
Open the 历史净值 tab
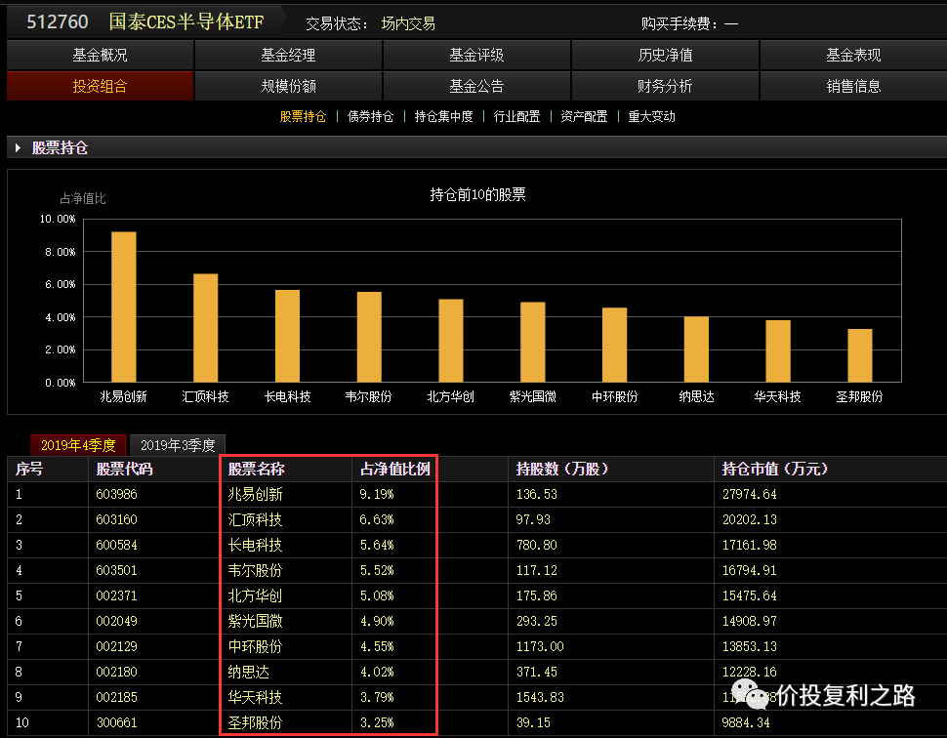click(665, 55)
